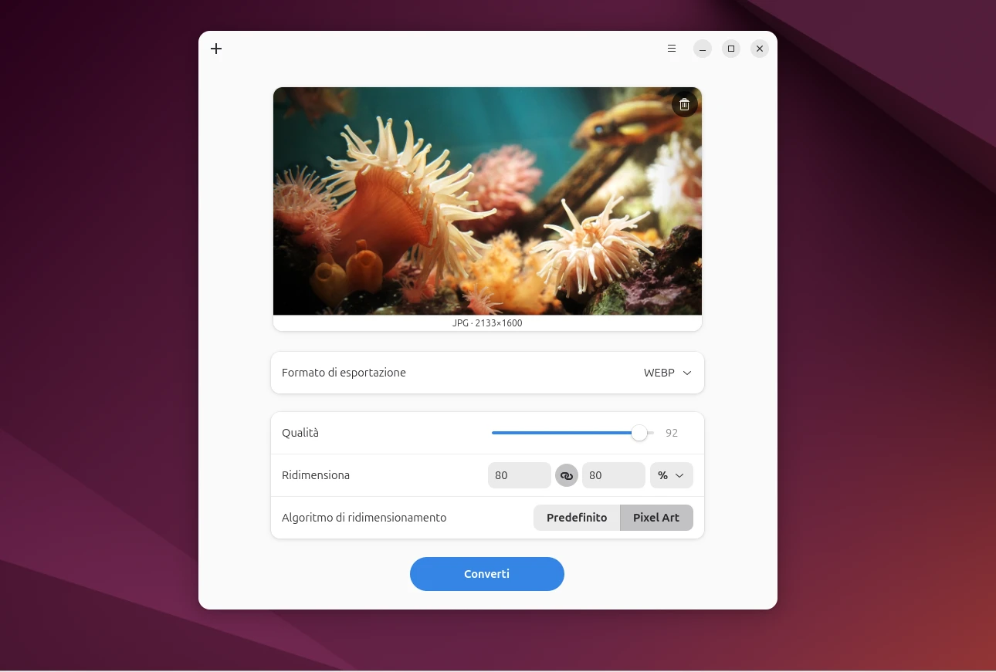Click the Formato di esportazione row label
Viewport: 996px width, 672px height.
(x=344, y=373)
